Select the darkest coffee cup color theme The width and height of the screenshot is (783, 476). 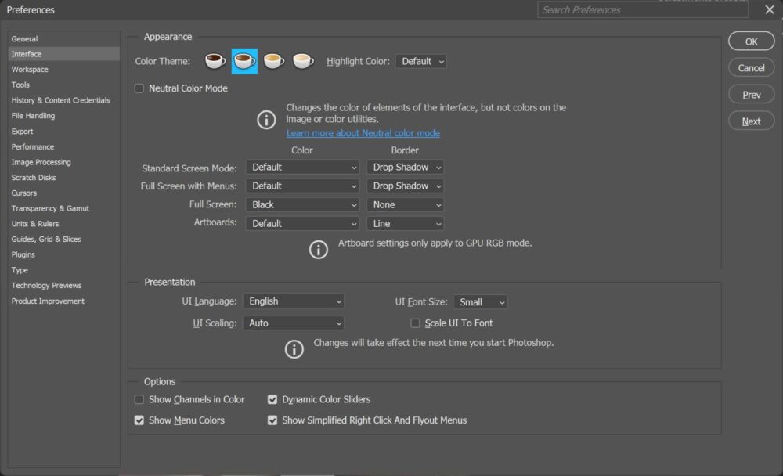click(x=215, y=60)
